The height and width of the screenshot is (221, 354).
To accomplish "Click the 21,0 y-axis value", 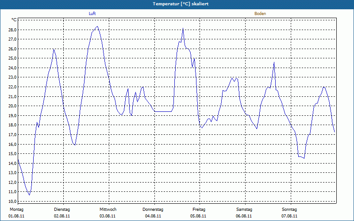I will click(x=12, y=96).
